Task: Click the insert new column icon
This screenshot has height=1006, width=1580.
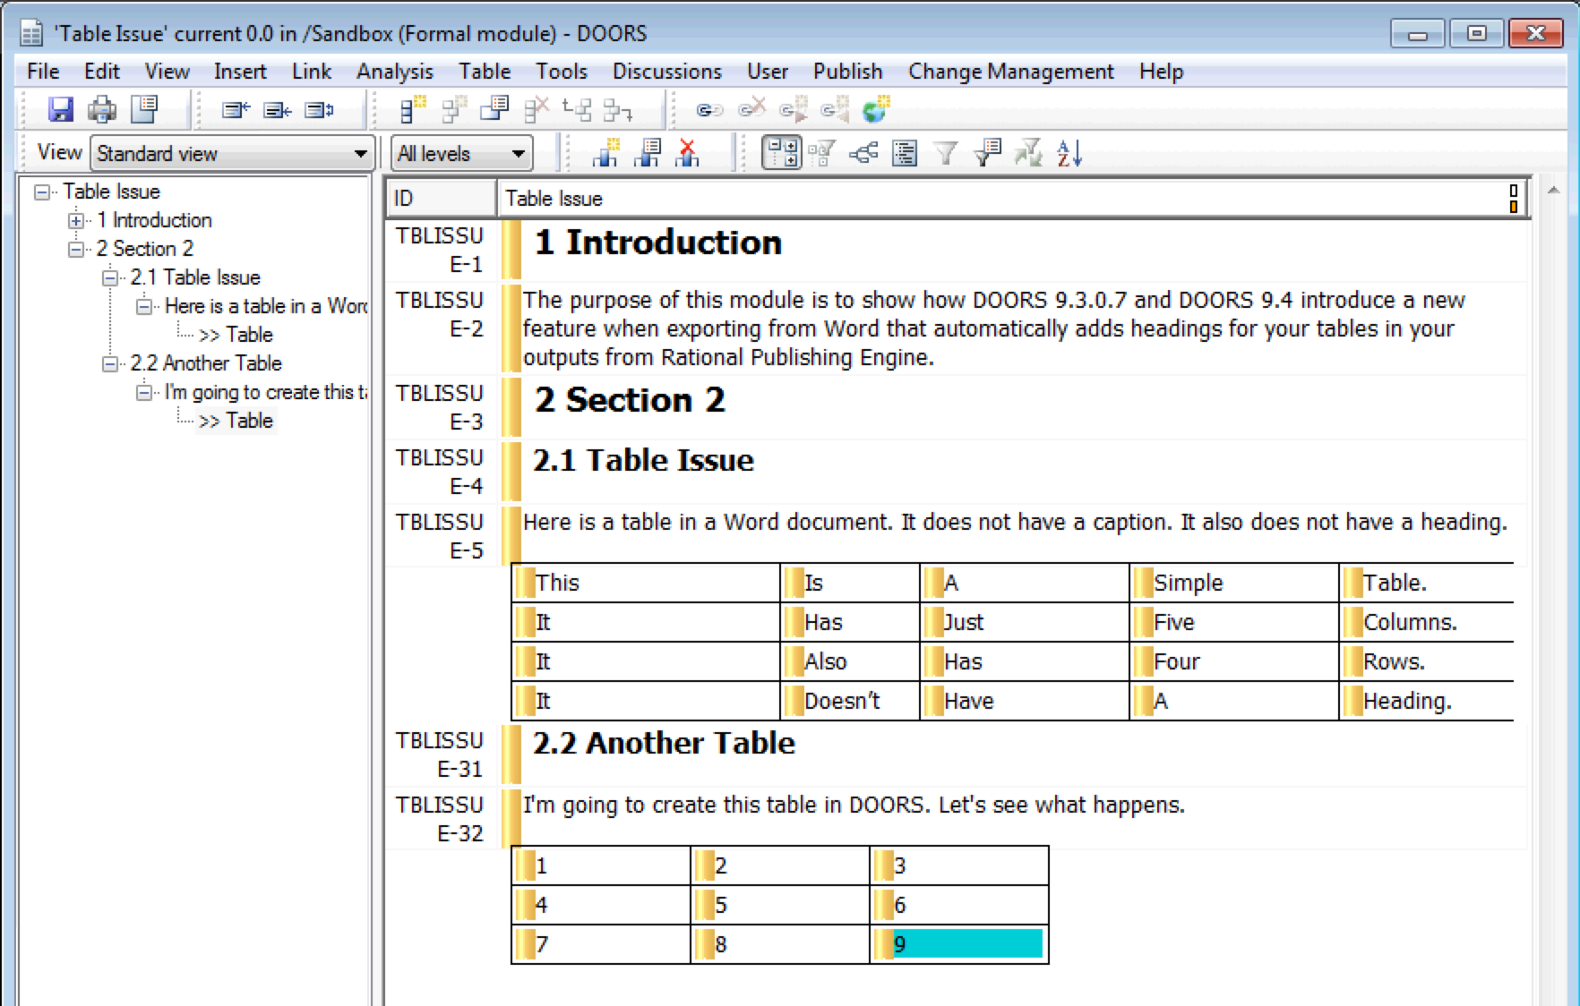Action: (x=606, y=153)
